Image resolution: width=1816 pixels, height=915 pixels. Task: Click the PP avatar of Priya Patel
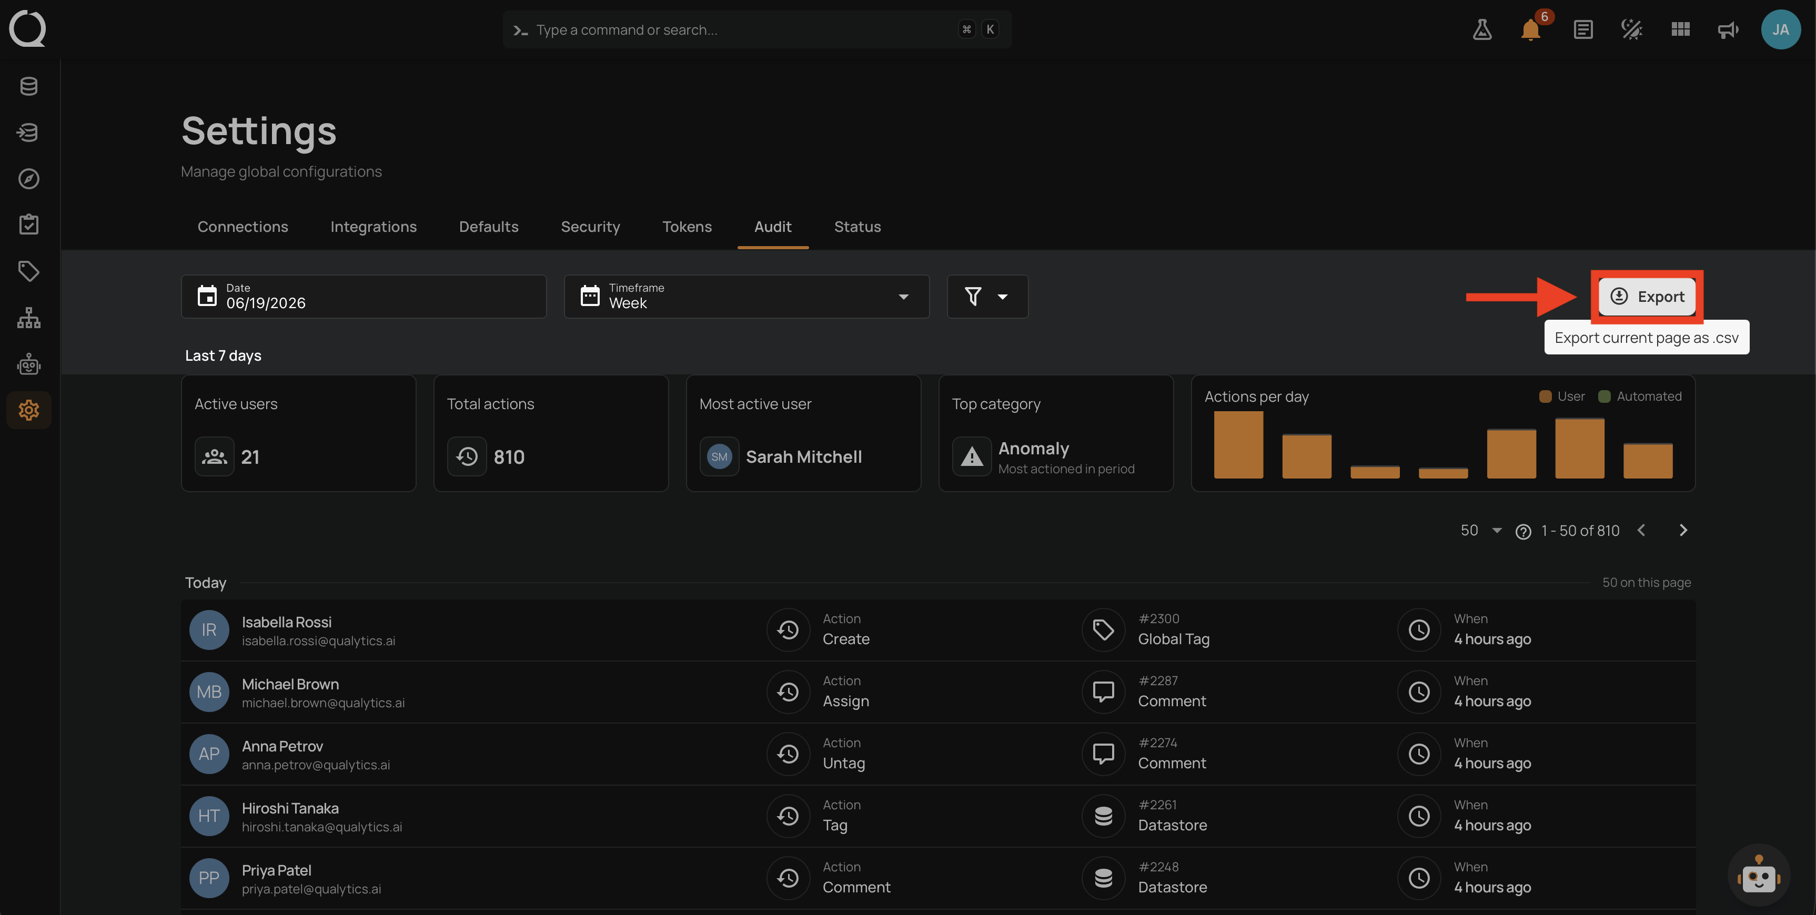click(x=209, y=878)
